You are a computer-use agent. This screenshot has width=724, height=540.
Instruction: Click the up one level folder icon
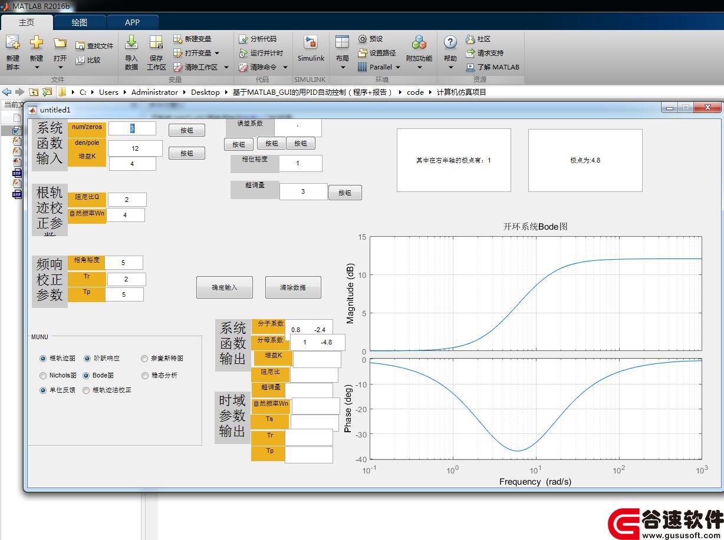(34, 92)
